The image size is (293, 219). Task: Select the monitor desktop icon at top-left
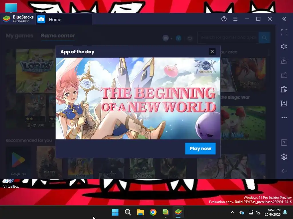click(11, 8)
